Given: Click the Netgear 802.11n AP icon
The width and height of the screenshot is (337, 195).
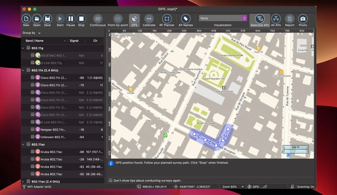Looking at the screenshot, I should click(x=37, y=129).
